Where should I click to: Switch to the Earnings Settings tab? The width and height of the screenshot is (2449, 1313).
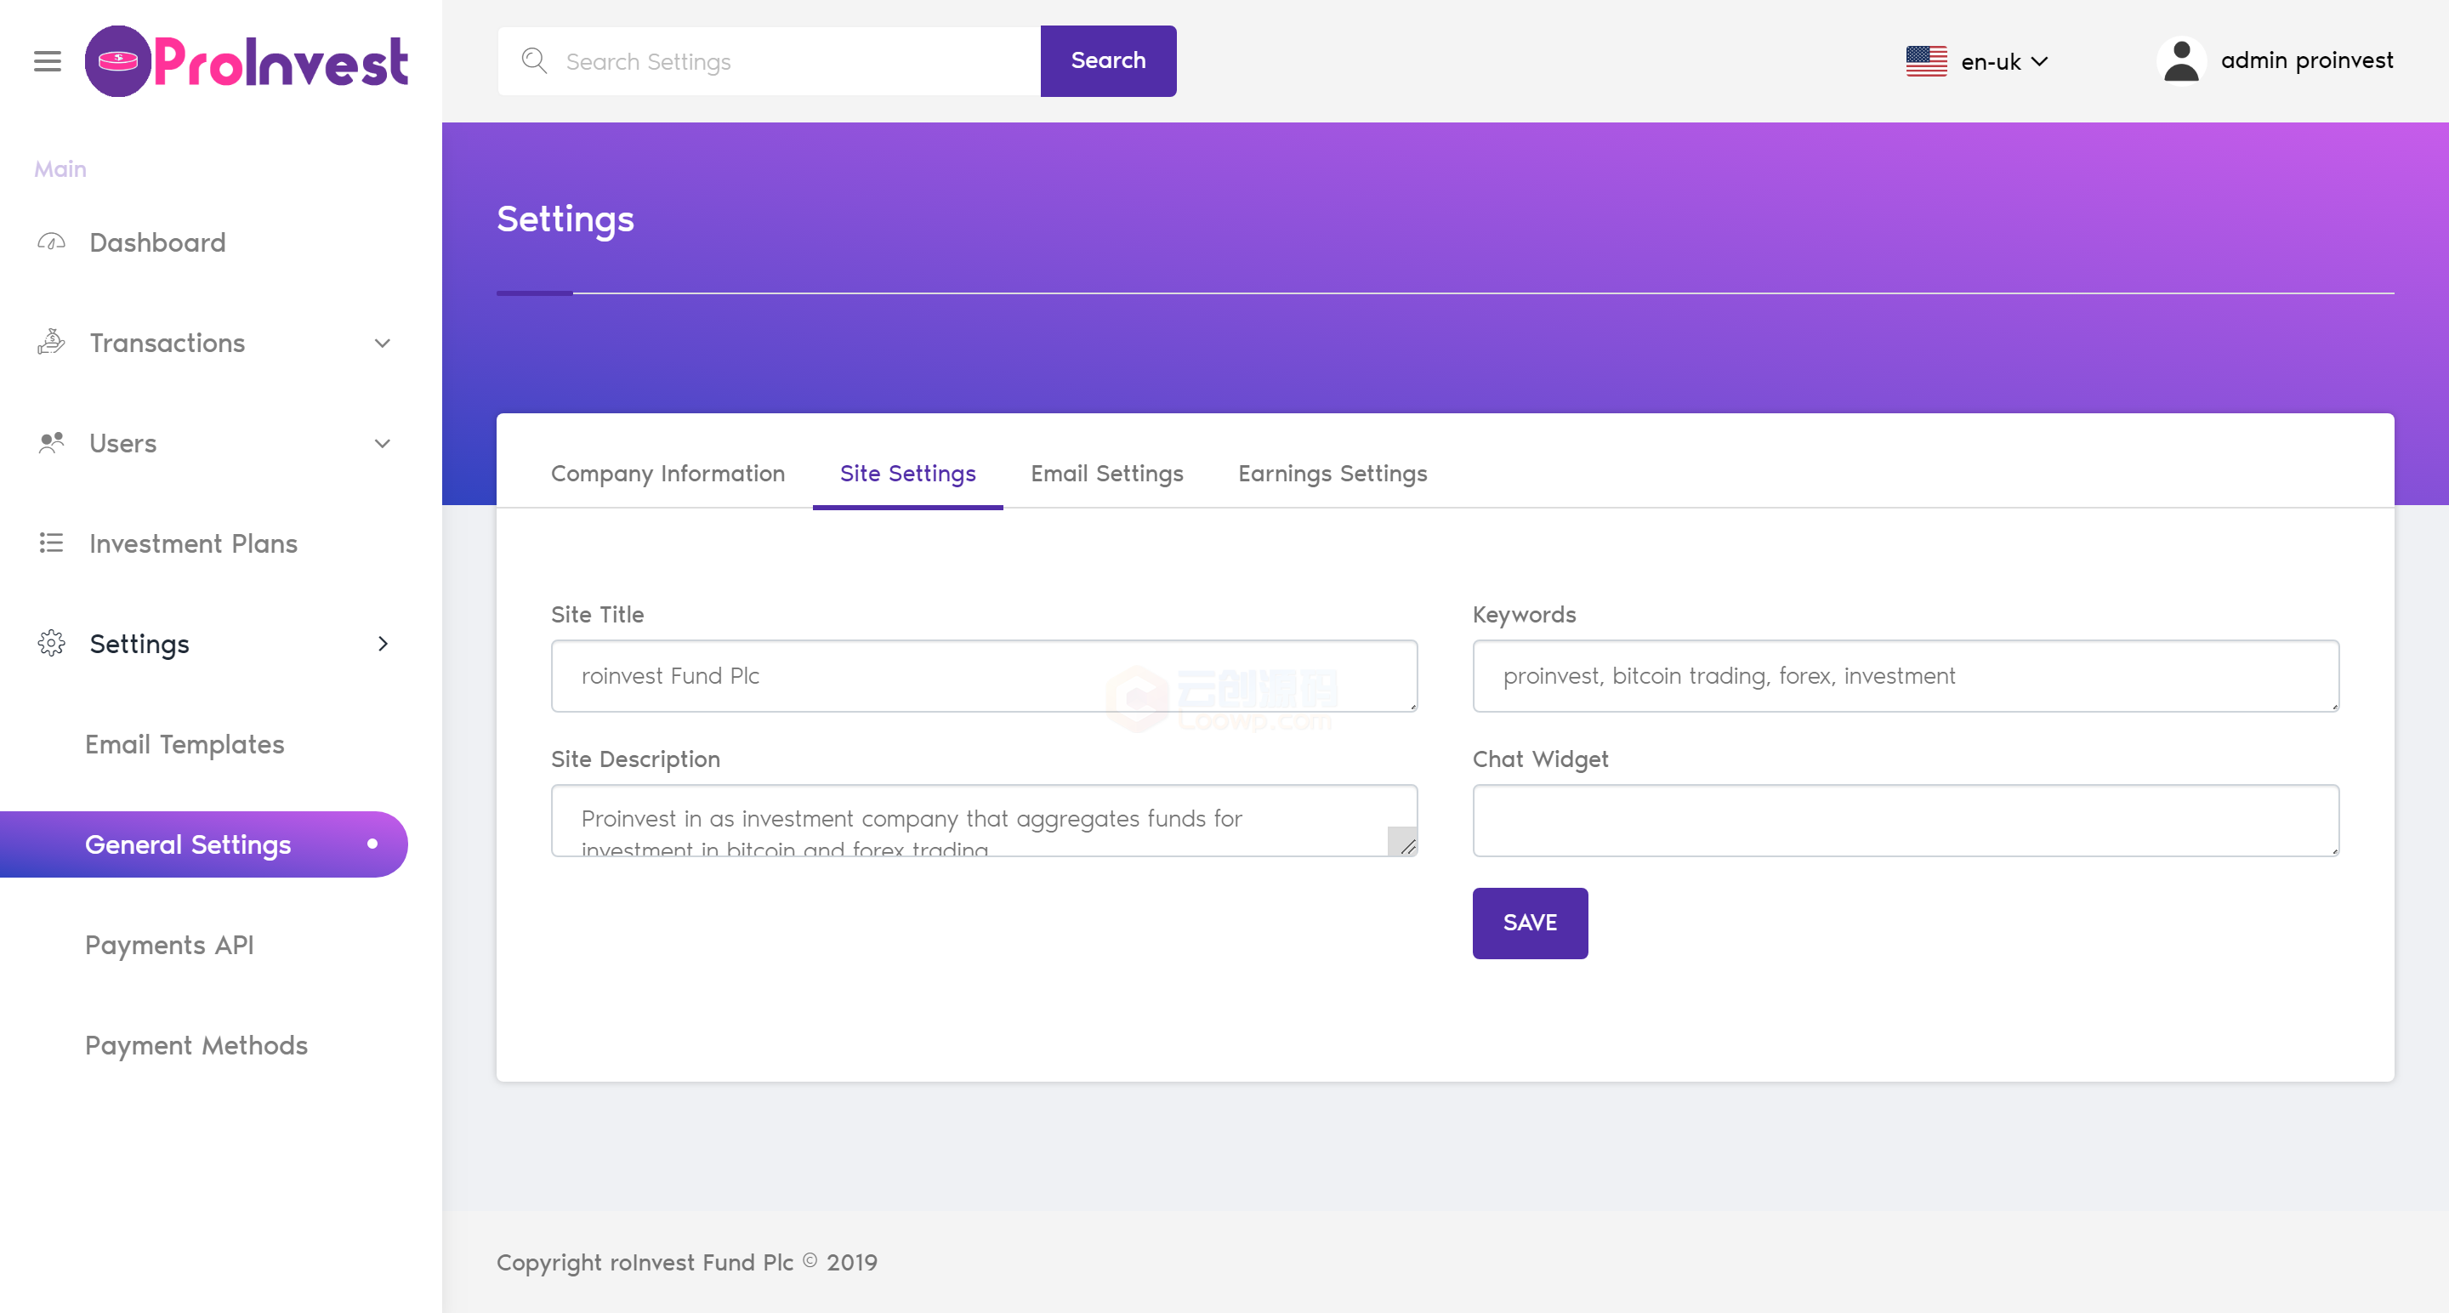(1332, 474)
